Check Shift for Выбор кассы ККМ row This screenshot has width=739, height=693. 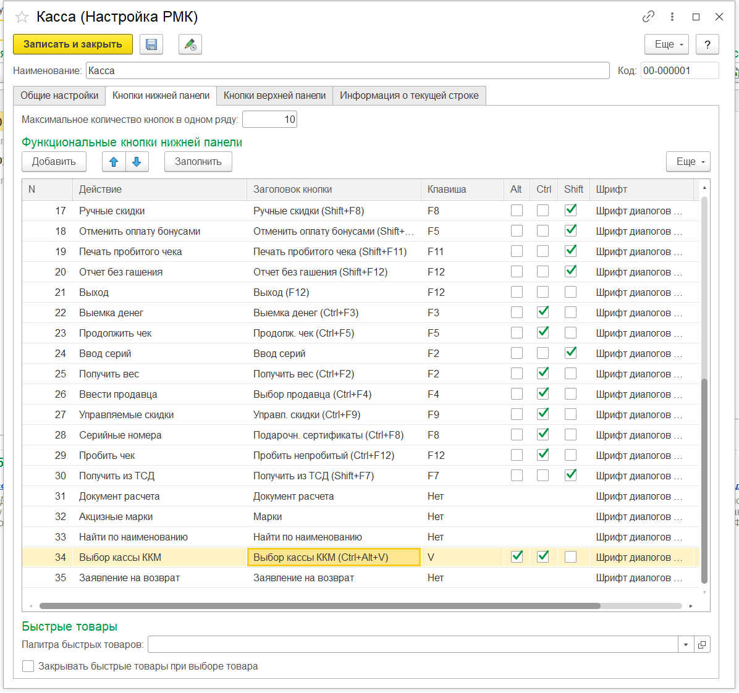[571, 557]
